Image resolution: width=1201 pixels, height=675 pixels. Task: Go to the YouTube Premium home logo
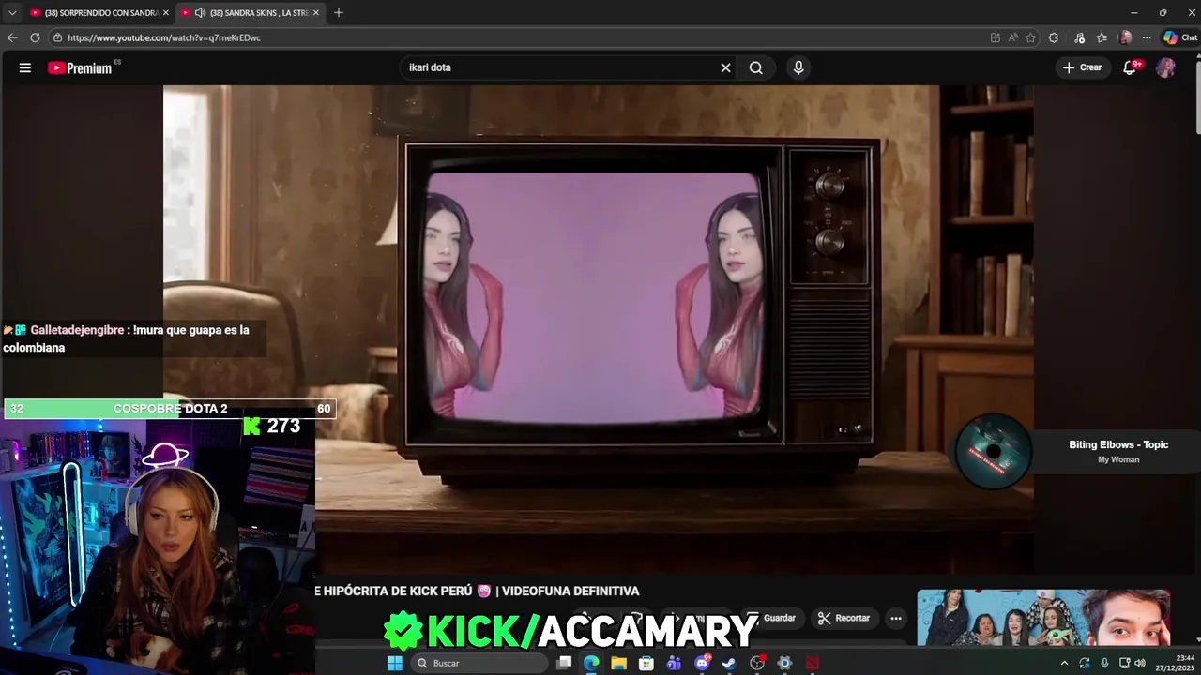pos(80,67)
